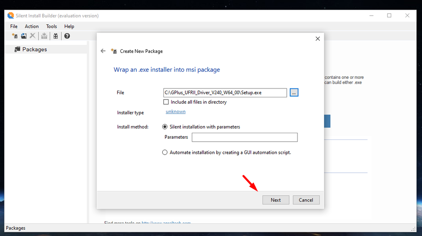
Task: Go back using the dialog's arrow
Action: [x=103, y=51]
